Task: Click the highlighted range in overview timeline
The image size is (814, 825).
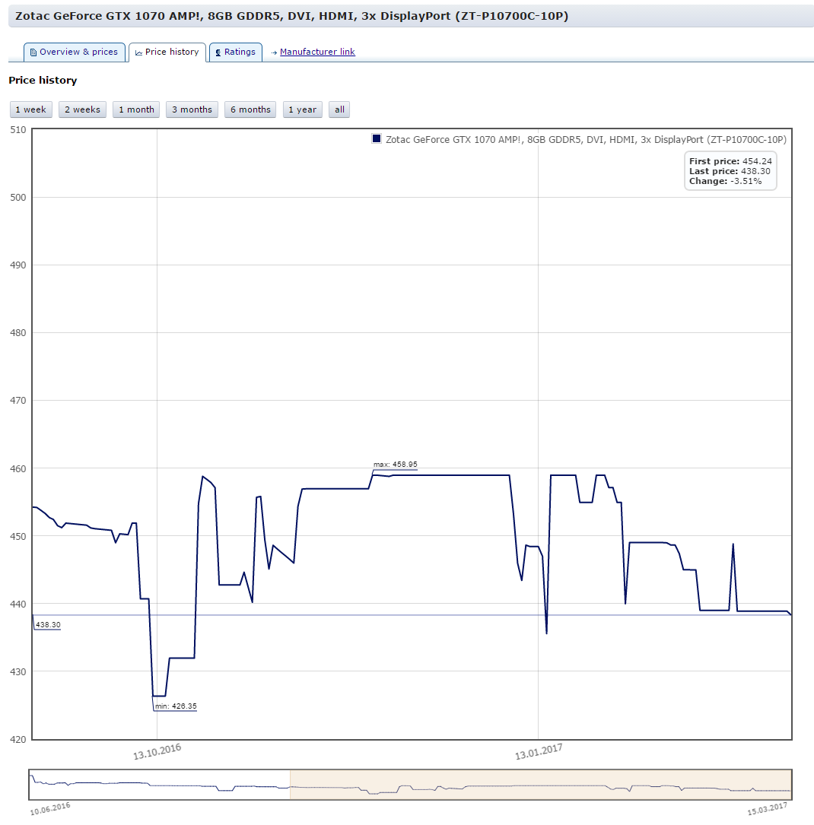Action: pos(541,785)
